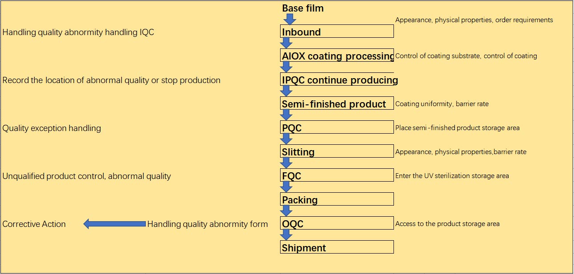Select the arrow between Packing and OQC
Image resolution: width=574 pixels, height=274 pixels.
[x=286, y=210]
